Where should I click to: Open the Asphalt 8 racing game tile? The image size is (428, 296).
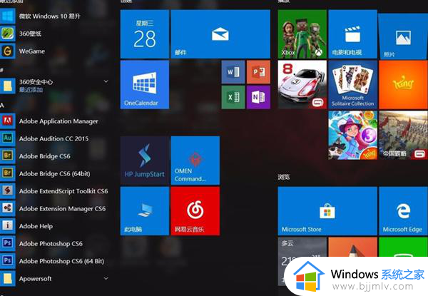point(302,85)
